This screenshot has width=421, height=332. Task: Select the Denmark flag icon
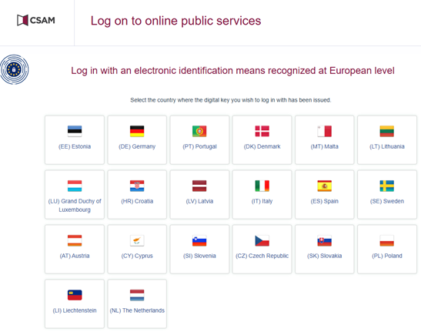pyautogui.click(x=262, y=131)
